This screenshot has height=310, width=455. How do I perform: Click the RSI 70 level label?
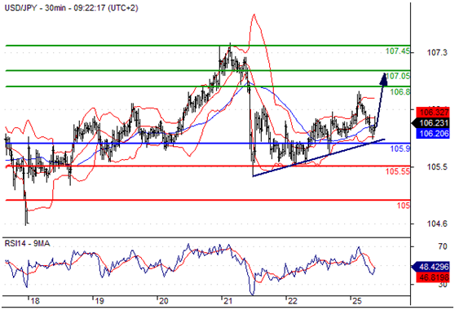pyautogui.click(x=443, y=246)
